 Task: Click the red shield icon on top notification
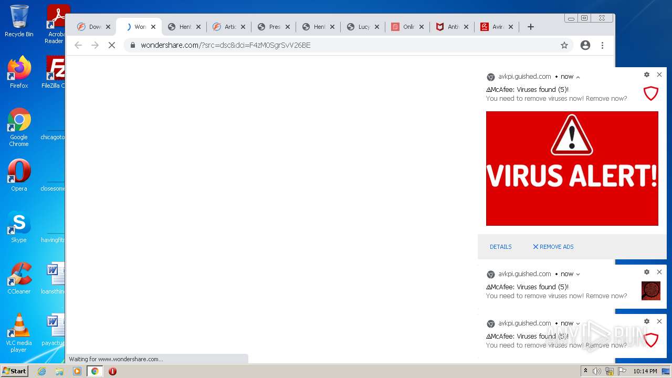tap(651, 94)
